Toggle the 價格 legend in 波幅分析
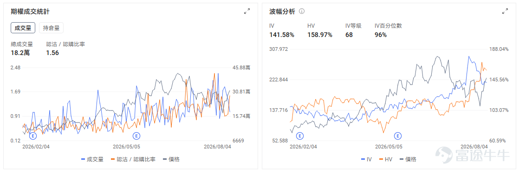 tap(408, 160)
